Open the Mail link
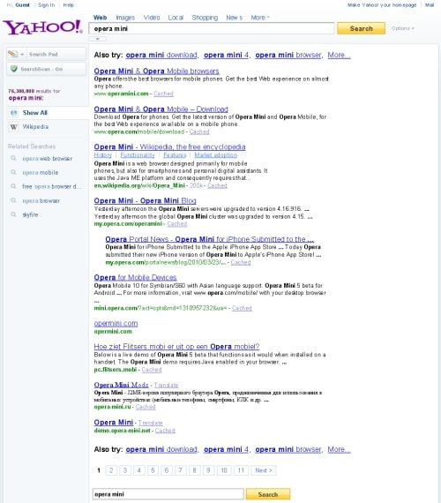 tap(430, 4)
